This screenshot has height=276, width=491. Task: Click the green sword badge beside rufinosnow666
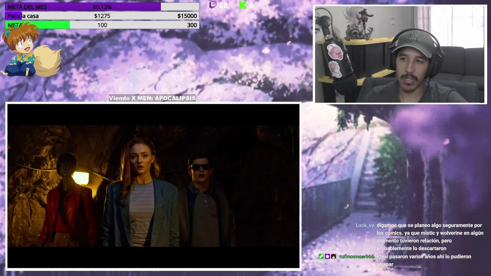pos(321,256)
